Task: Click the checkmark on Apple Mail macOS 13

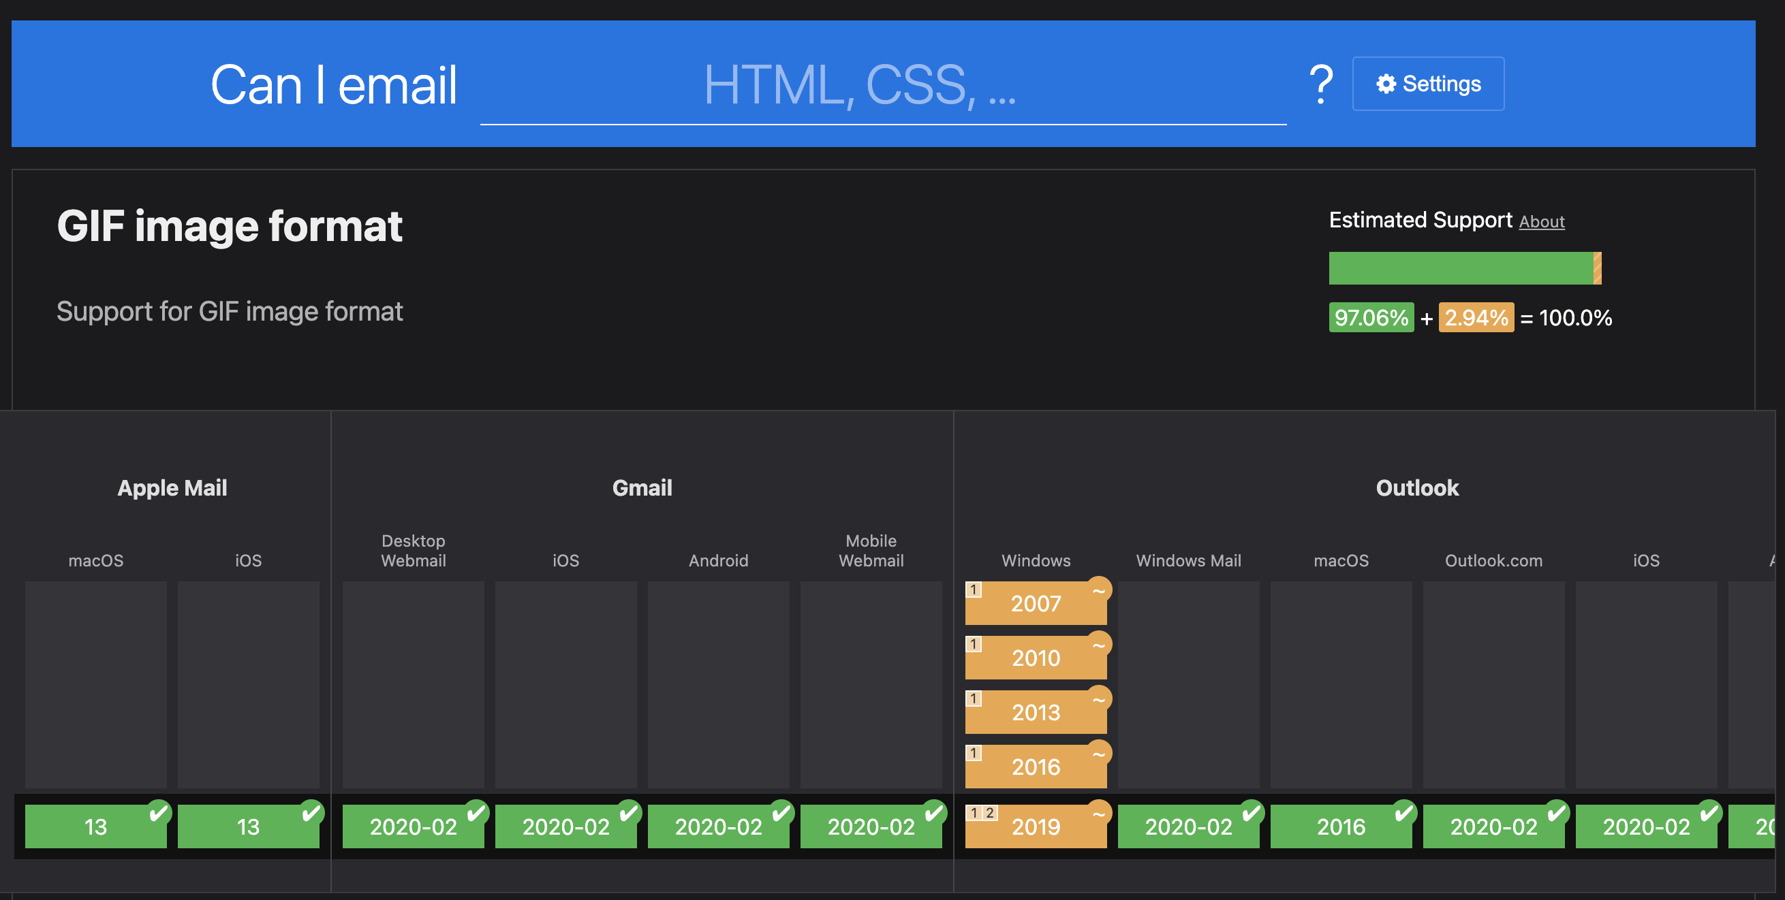Action: pyautogui.click(x=159, y=813)
